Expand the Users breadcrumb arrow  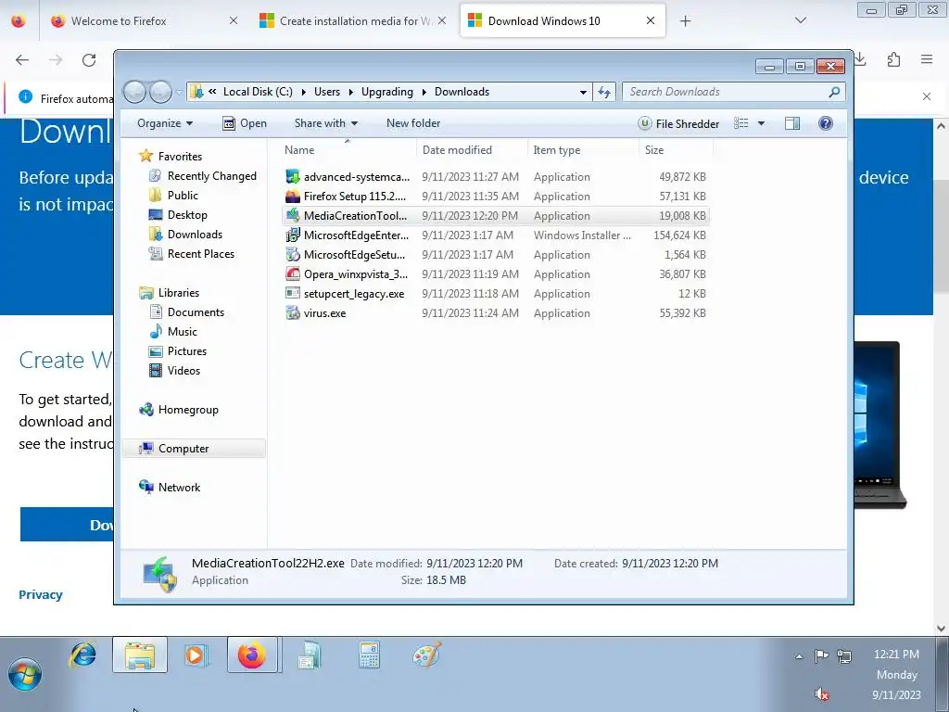(x=350, y=92)
